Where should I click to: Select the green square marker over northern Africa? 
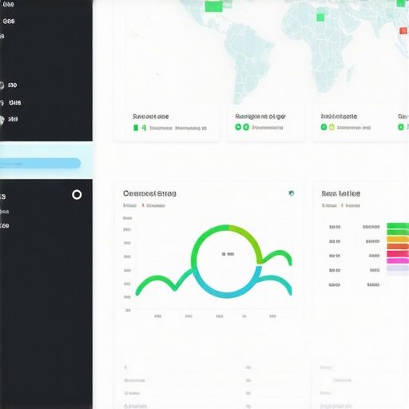coord(320,18)
